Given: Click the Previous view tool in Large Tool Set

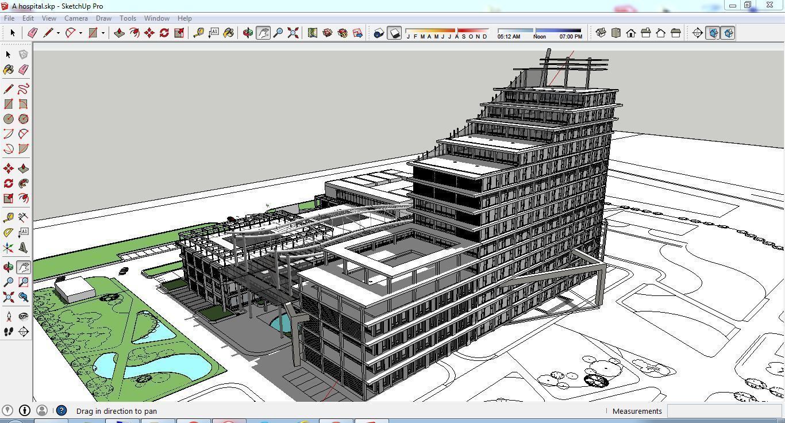Looking at the screenshot, I should 24,297.
